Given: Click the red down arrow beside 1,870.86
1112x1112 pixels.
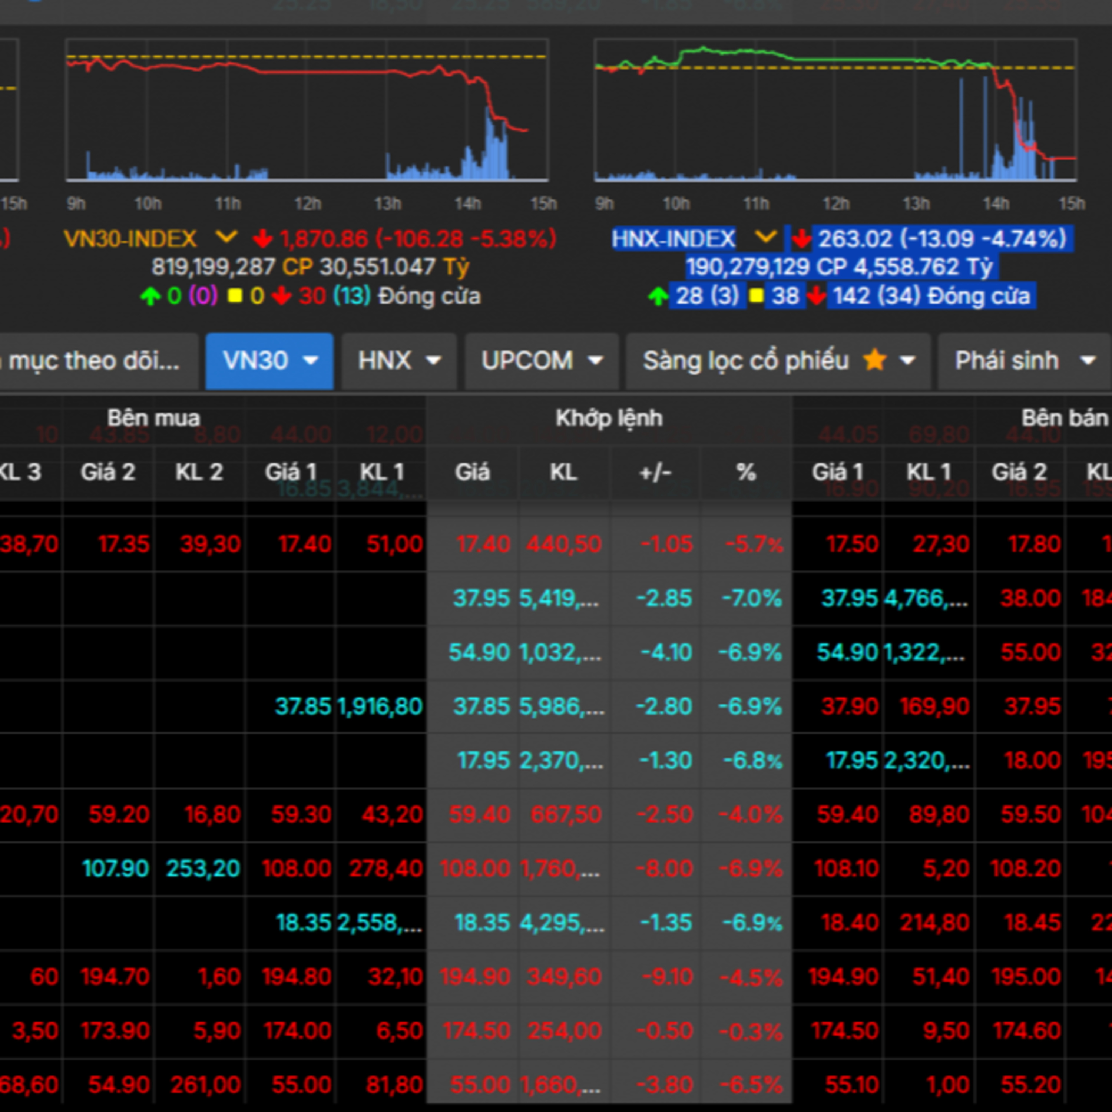Looking at the screenshot, I should pos(263,238).
